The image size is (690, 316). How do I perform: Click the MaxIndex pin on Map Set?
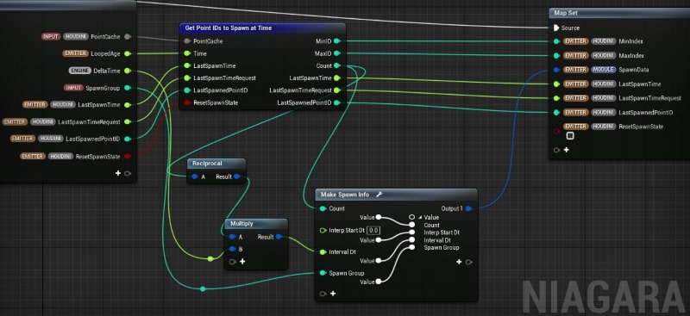tap(556, 55)
